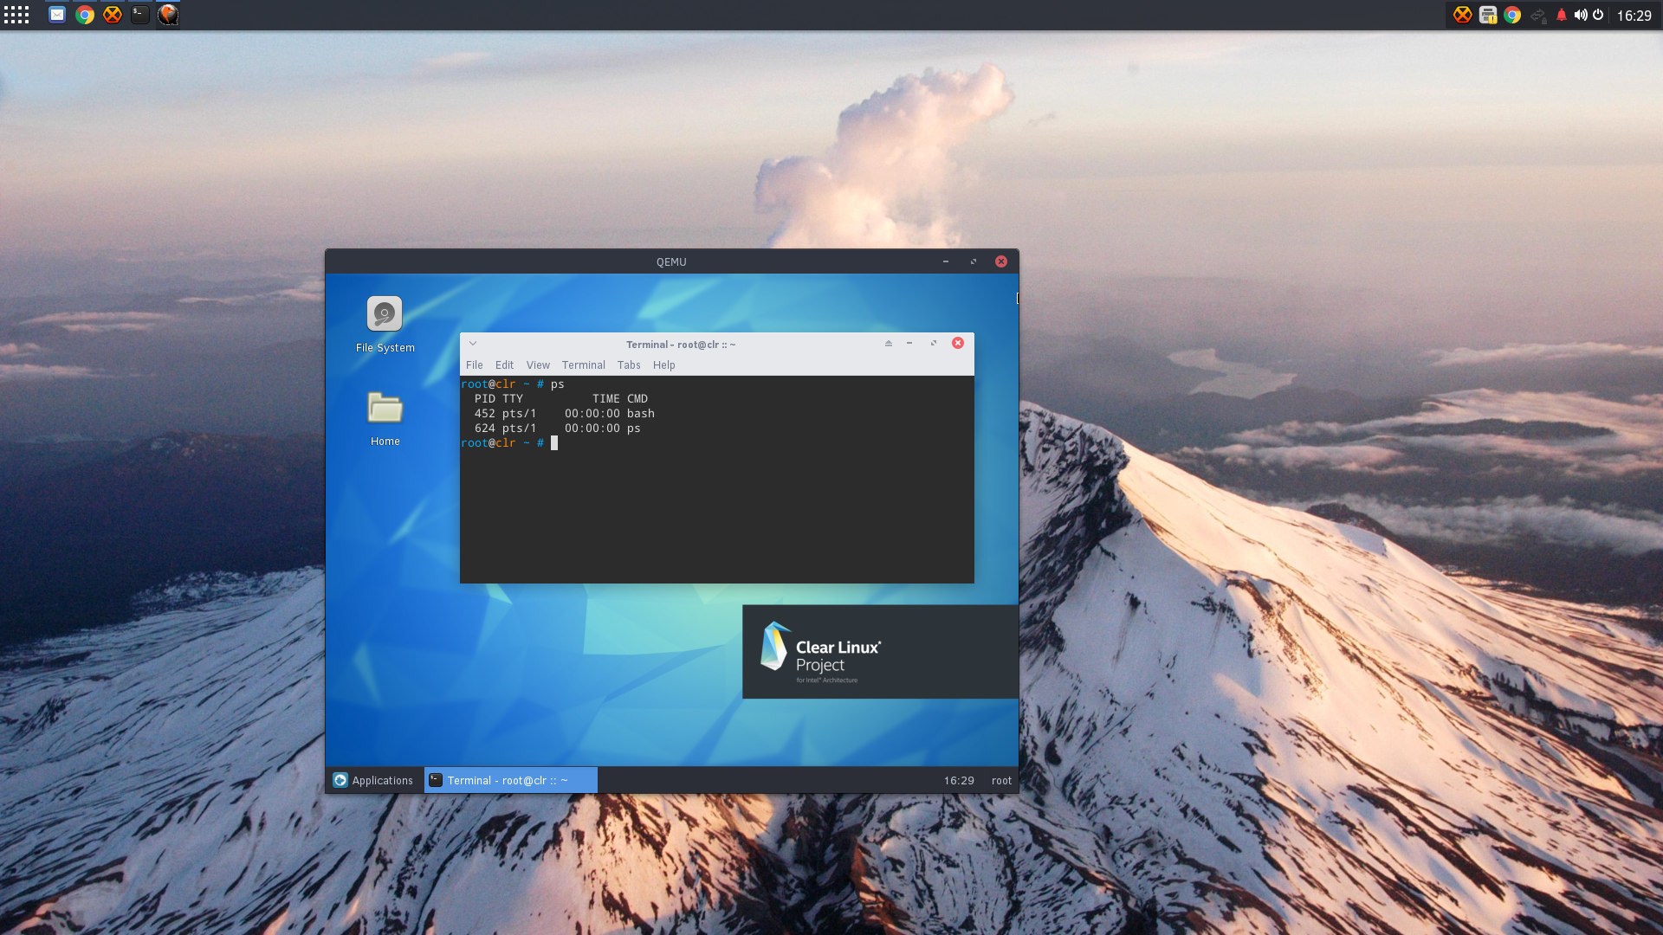The image size is (1663, 935).
Task: Open the red notification bell
Action: [1562, 15]
